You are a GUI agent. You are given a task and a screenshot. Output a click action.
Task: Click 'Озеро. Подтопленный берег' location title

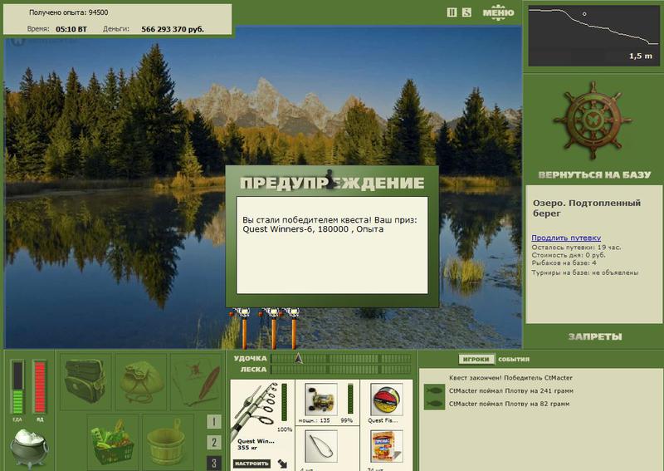click(x=587, y=209)
